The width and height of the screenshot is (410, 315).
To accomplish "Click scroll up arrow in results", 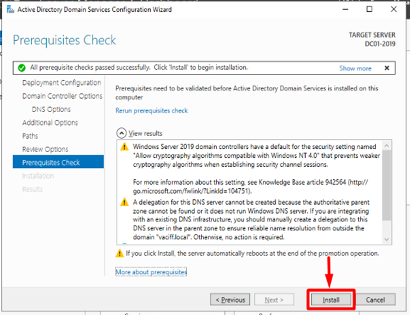I will [x=386, y=145].
